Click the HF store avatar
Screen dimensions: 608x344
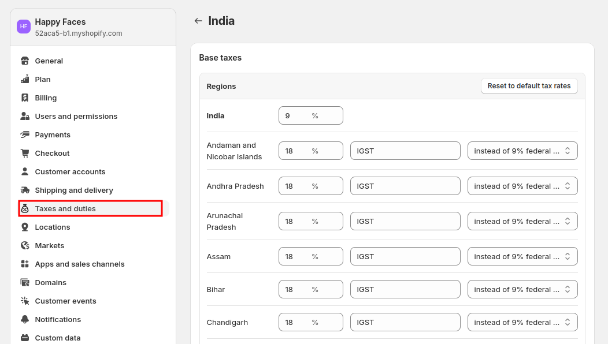click(x=24, y=27)
